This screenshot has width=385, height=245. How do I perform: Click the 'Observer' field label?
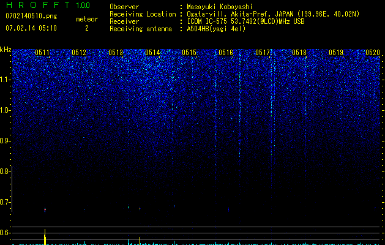[x=124, y=7]
